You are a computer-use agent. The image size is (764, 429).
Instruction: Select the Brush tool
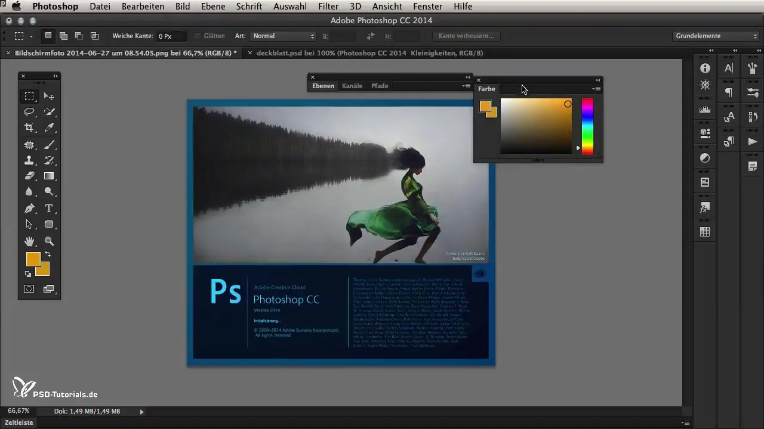point(50,144)
